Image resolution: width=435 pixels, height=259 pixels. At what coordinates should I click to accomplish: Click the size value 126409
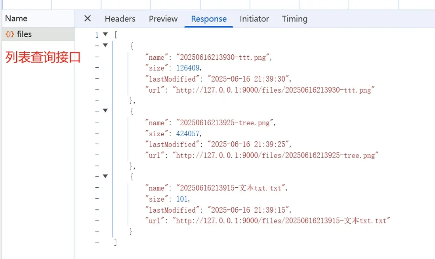click(188, 68)
